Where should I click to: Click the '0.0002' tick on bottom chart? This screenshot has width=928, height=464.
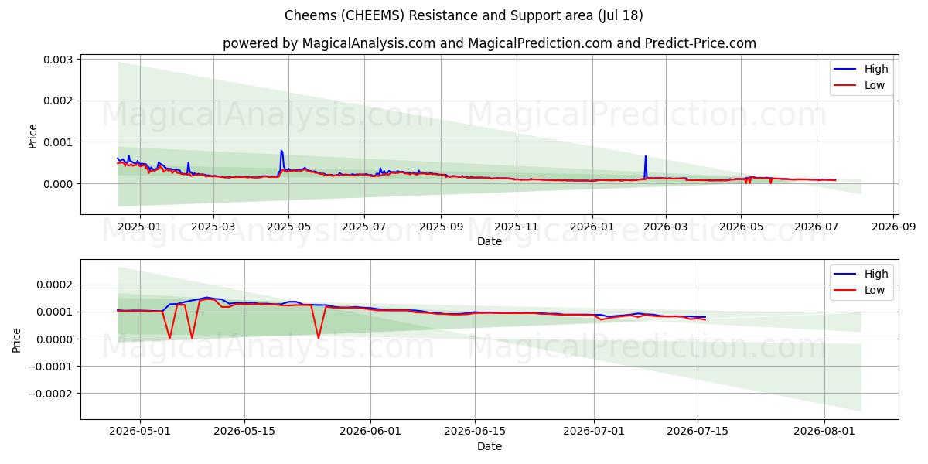(x=56, y=285)
